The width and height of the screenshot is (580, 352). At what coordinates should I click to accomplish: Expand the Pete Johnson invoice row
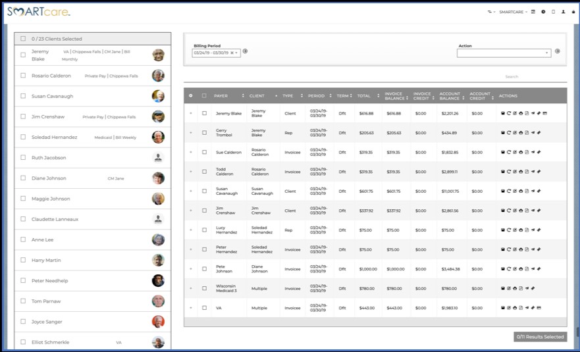[x=190, y=269]
